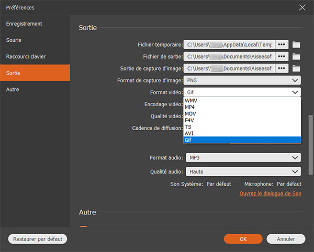
Task: Confirm the settings with OK
Action: point(243,239)
